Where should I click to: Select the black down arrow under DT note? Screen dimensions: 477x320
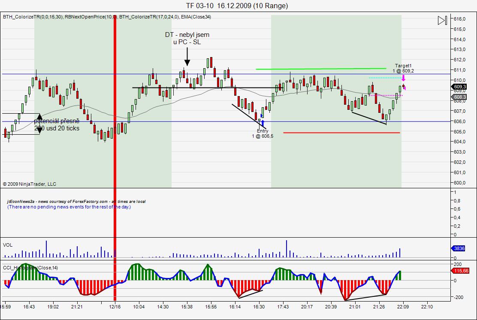187,57
